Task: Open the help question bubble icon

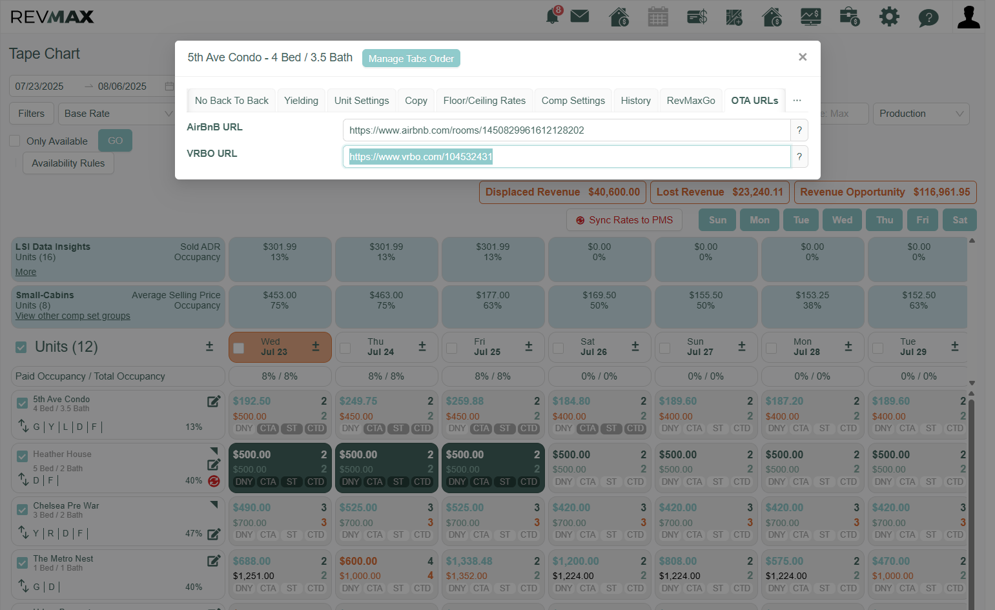Action: [928, 17]
